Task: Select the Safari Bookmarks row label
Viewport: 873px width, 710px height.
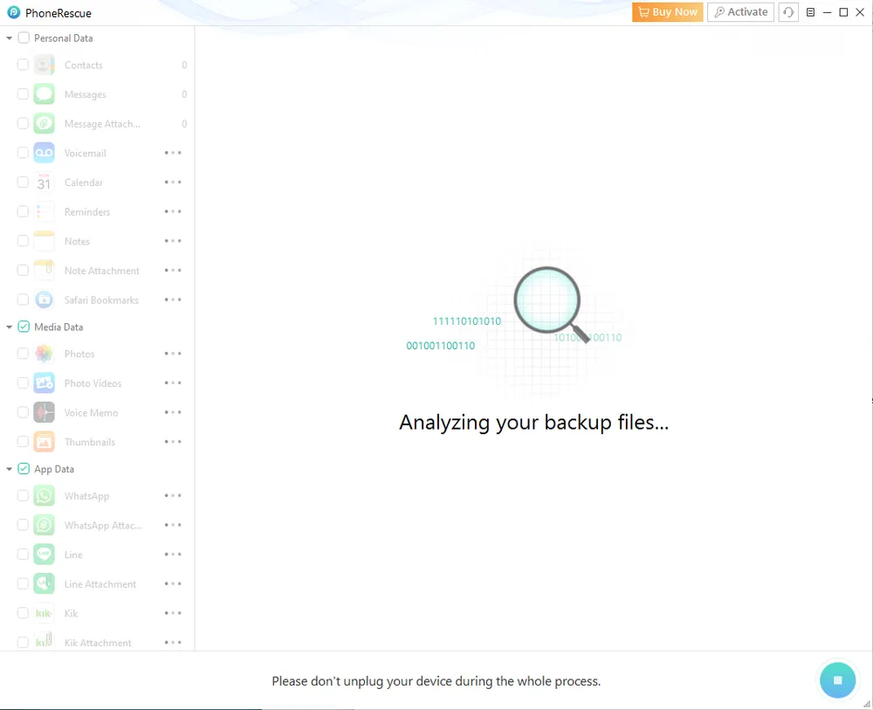Action: pyautogui.click(x=101, y=300)
